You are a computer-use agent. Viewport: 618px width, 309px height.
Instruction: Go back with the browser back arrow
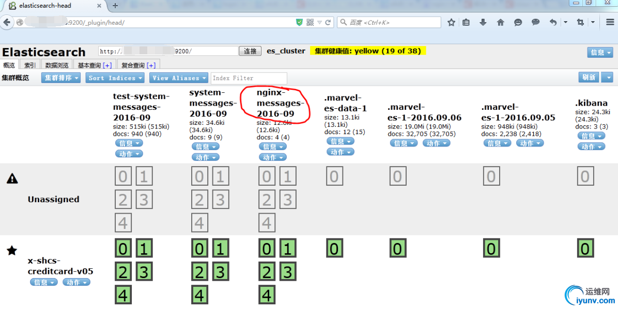tap(7, 22)
